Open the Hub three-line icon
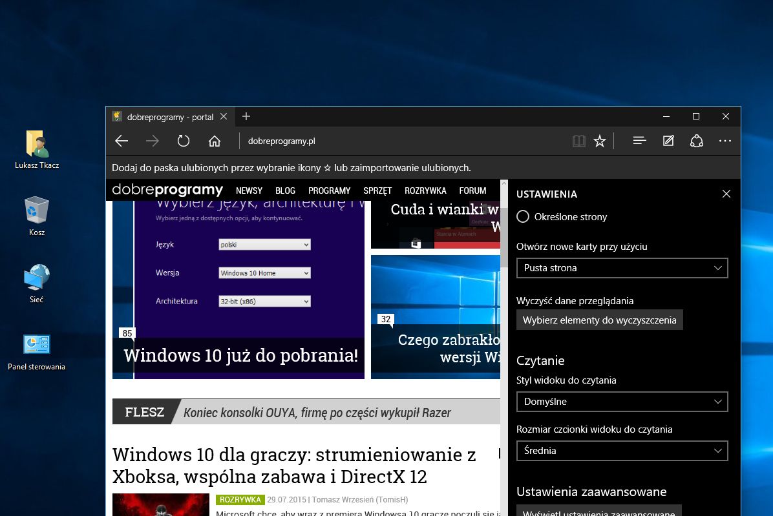Image resolution: width=773 pixels, height=516 pixels. (x=639, y=141)
